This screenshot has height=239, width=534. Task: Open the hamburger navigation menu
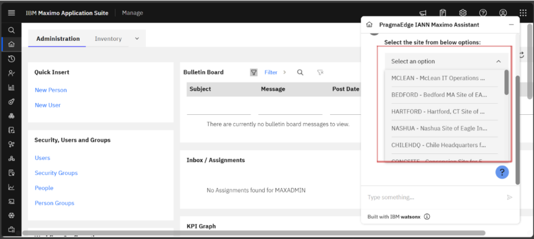[11, 13]
